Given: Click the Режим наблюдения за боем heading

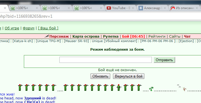Looking at the screenshot, I should pos(117,50).
